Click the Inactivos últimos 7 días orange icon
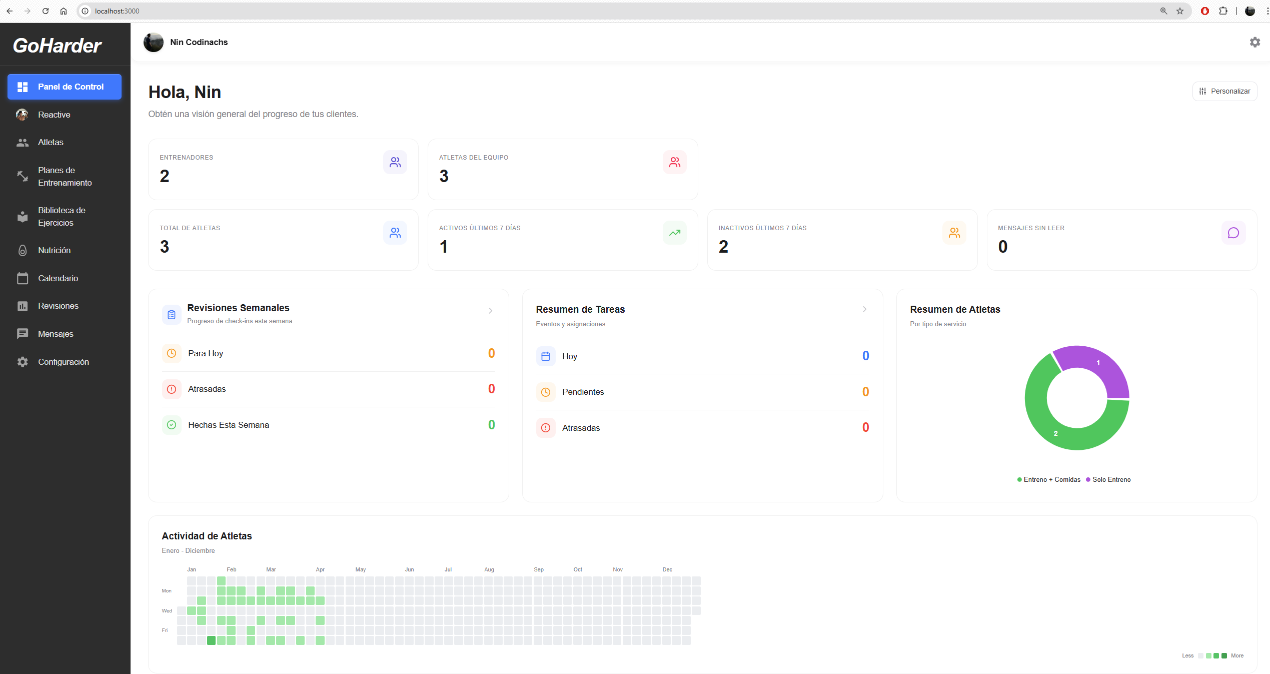Viewport: 1270px width, 674px height. 954,233
